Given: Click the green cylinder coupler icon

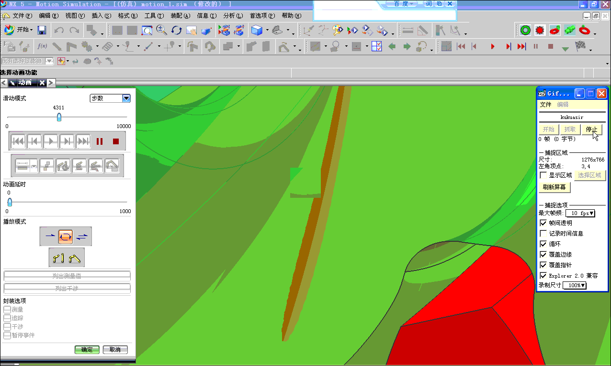Looking at the screenshot, I should pyautogui.click(x=570, y=30).
